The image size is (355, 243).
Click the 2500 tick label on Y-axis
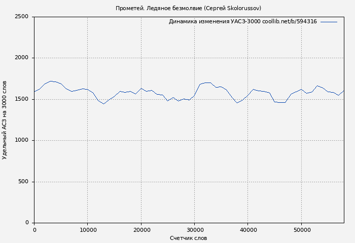click(x=21, y=17)
